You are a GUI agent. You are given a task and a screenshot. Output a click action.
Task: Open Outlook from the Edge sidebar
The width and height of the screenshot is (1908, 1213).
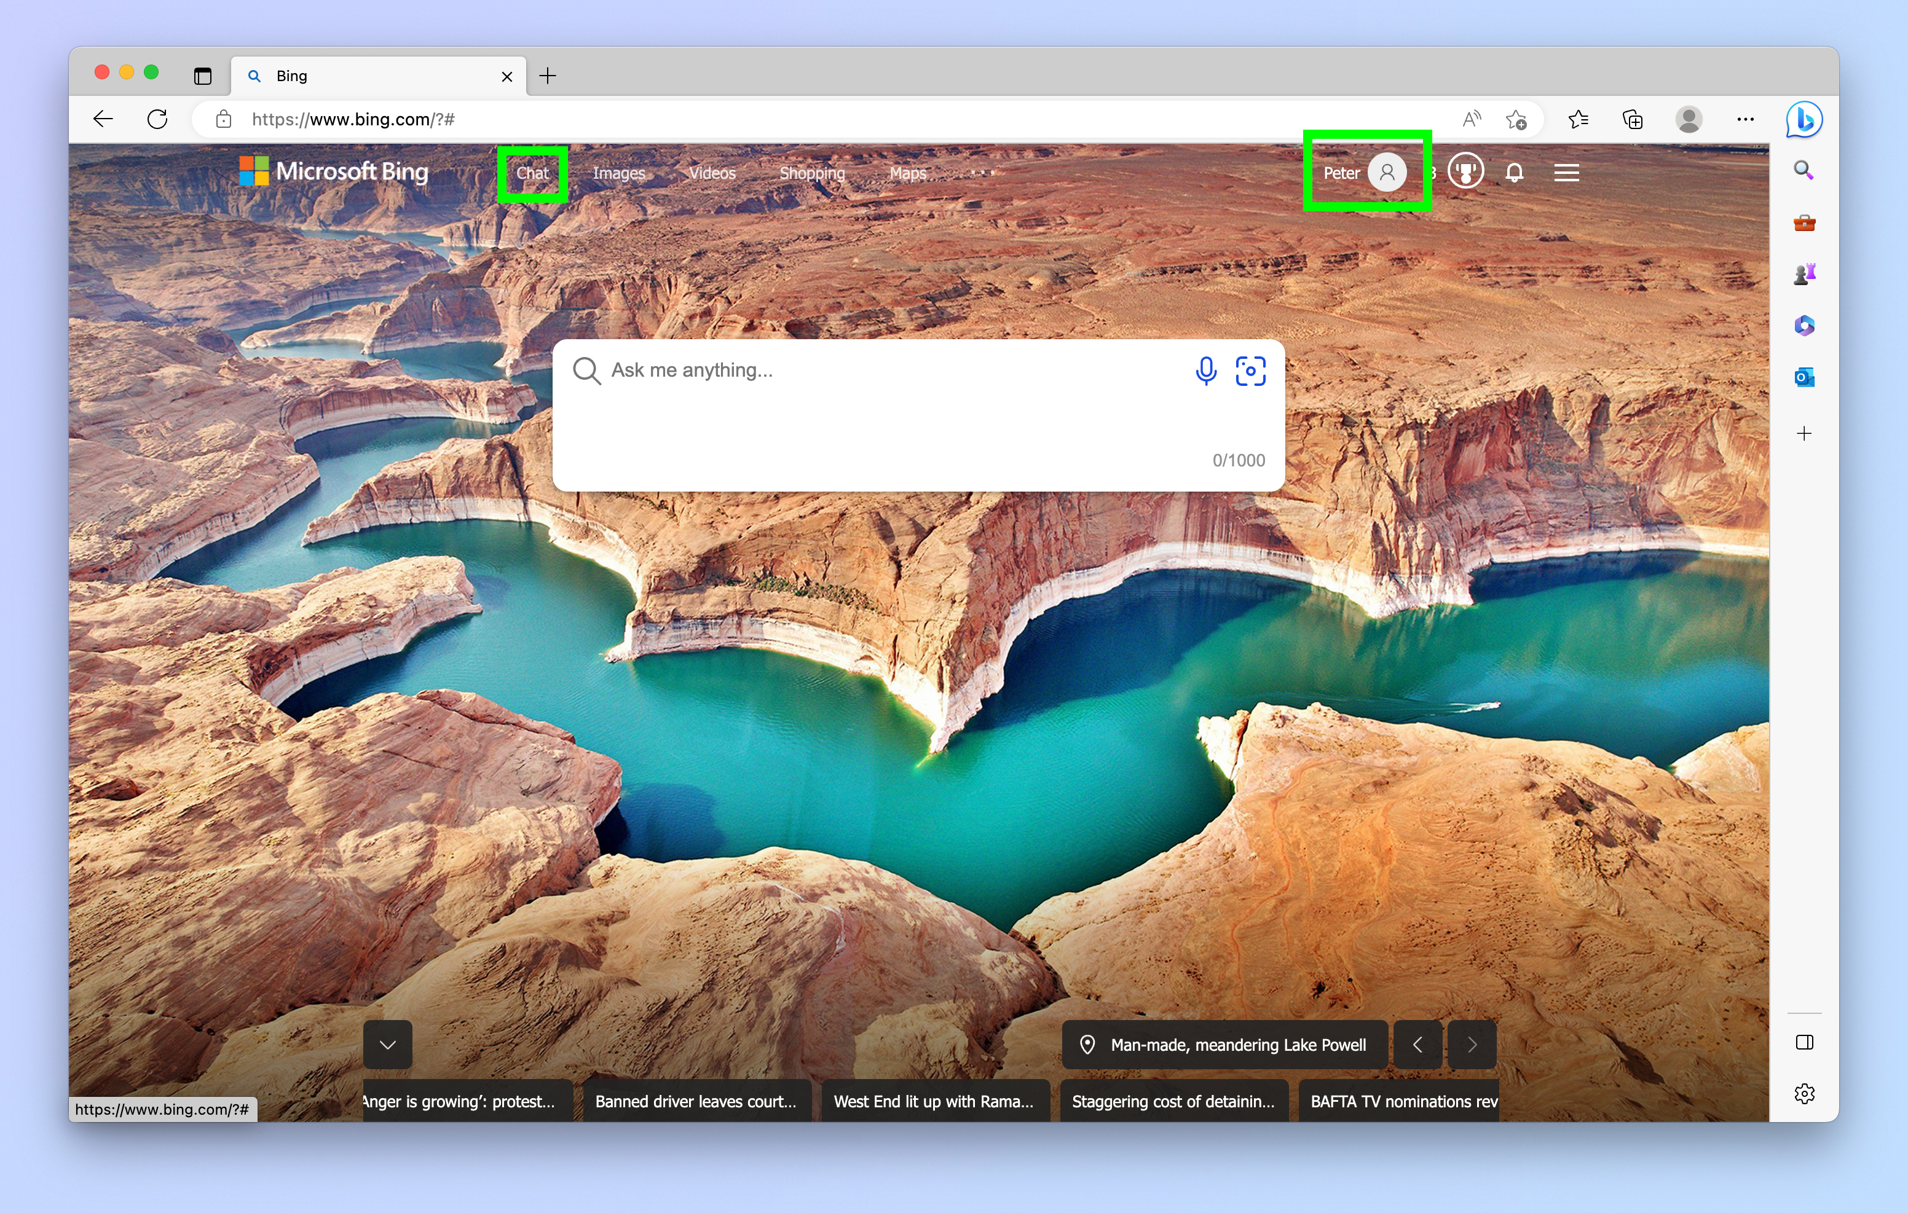1804,378
